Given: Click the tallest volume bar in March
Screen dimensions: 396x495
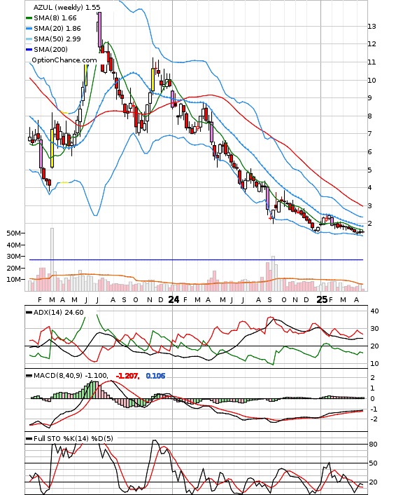Looking at the screenshot, I should point(52,259).
